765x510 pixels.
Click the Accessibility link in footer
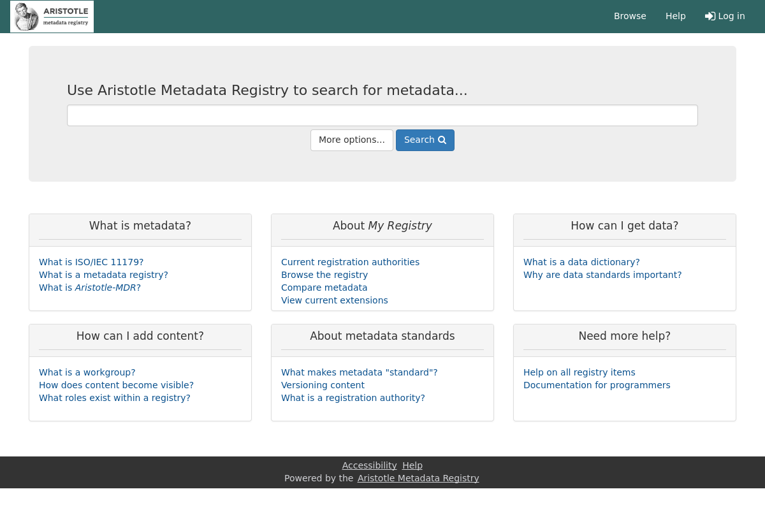(369, 465)
